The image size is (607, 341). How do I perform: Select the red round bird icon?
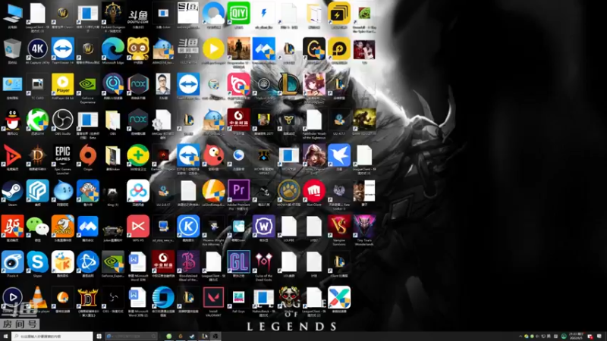point(213,155)
